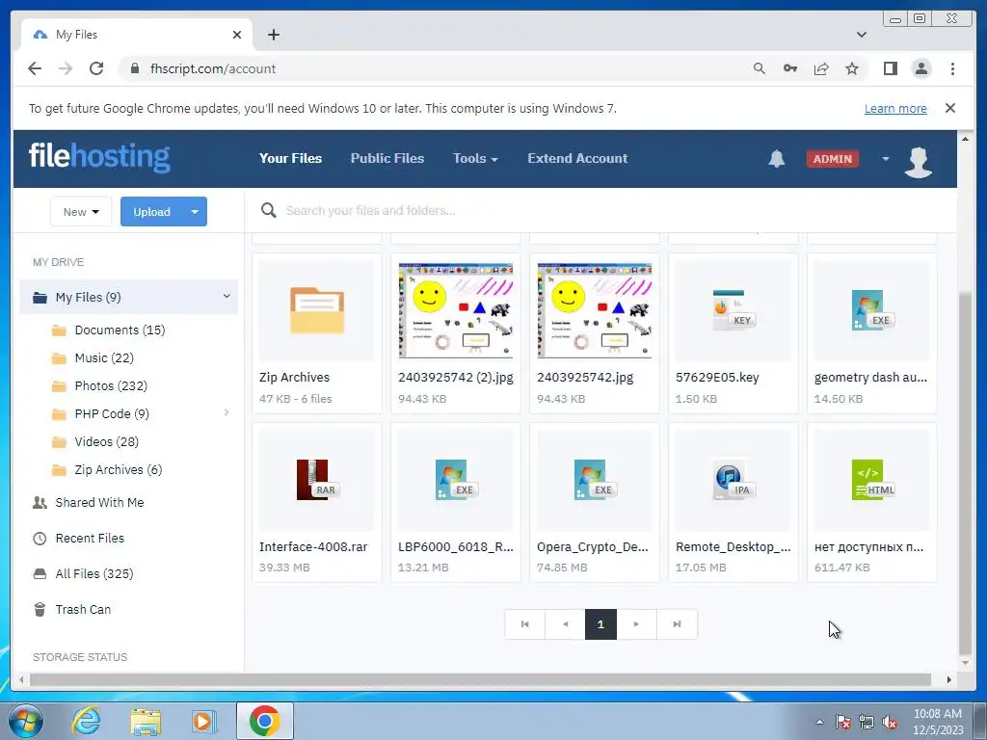The width and height of the screenshot is (987, 740).
Task: Go to next page in pagination
Action: pos(636,624)
